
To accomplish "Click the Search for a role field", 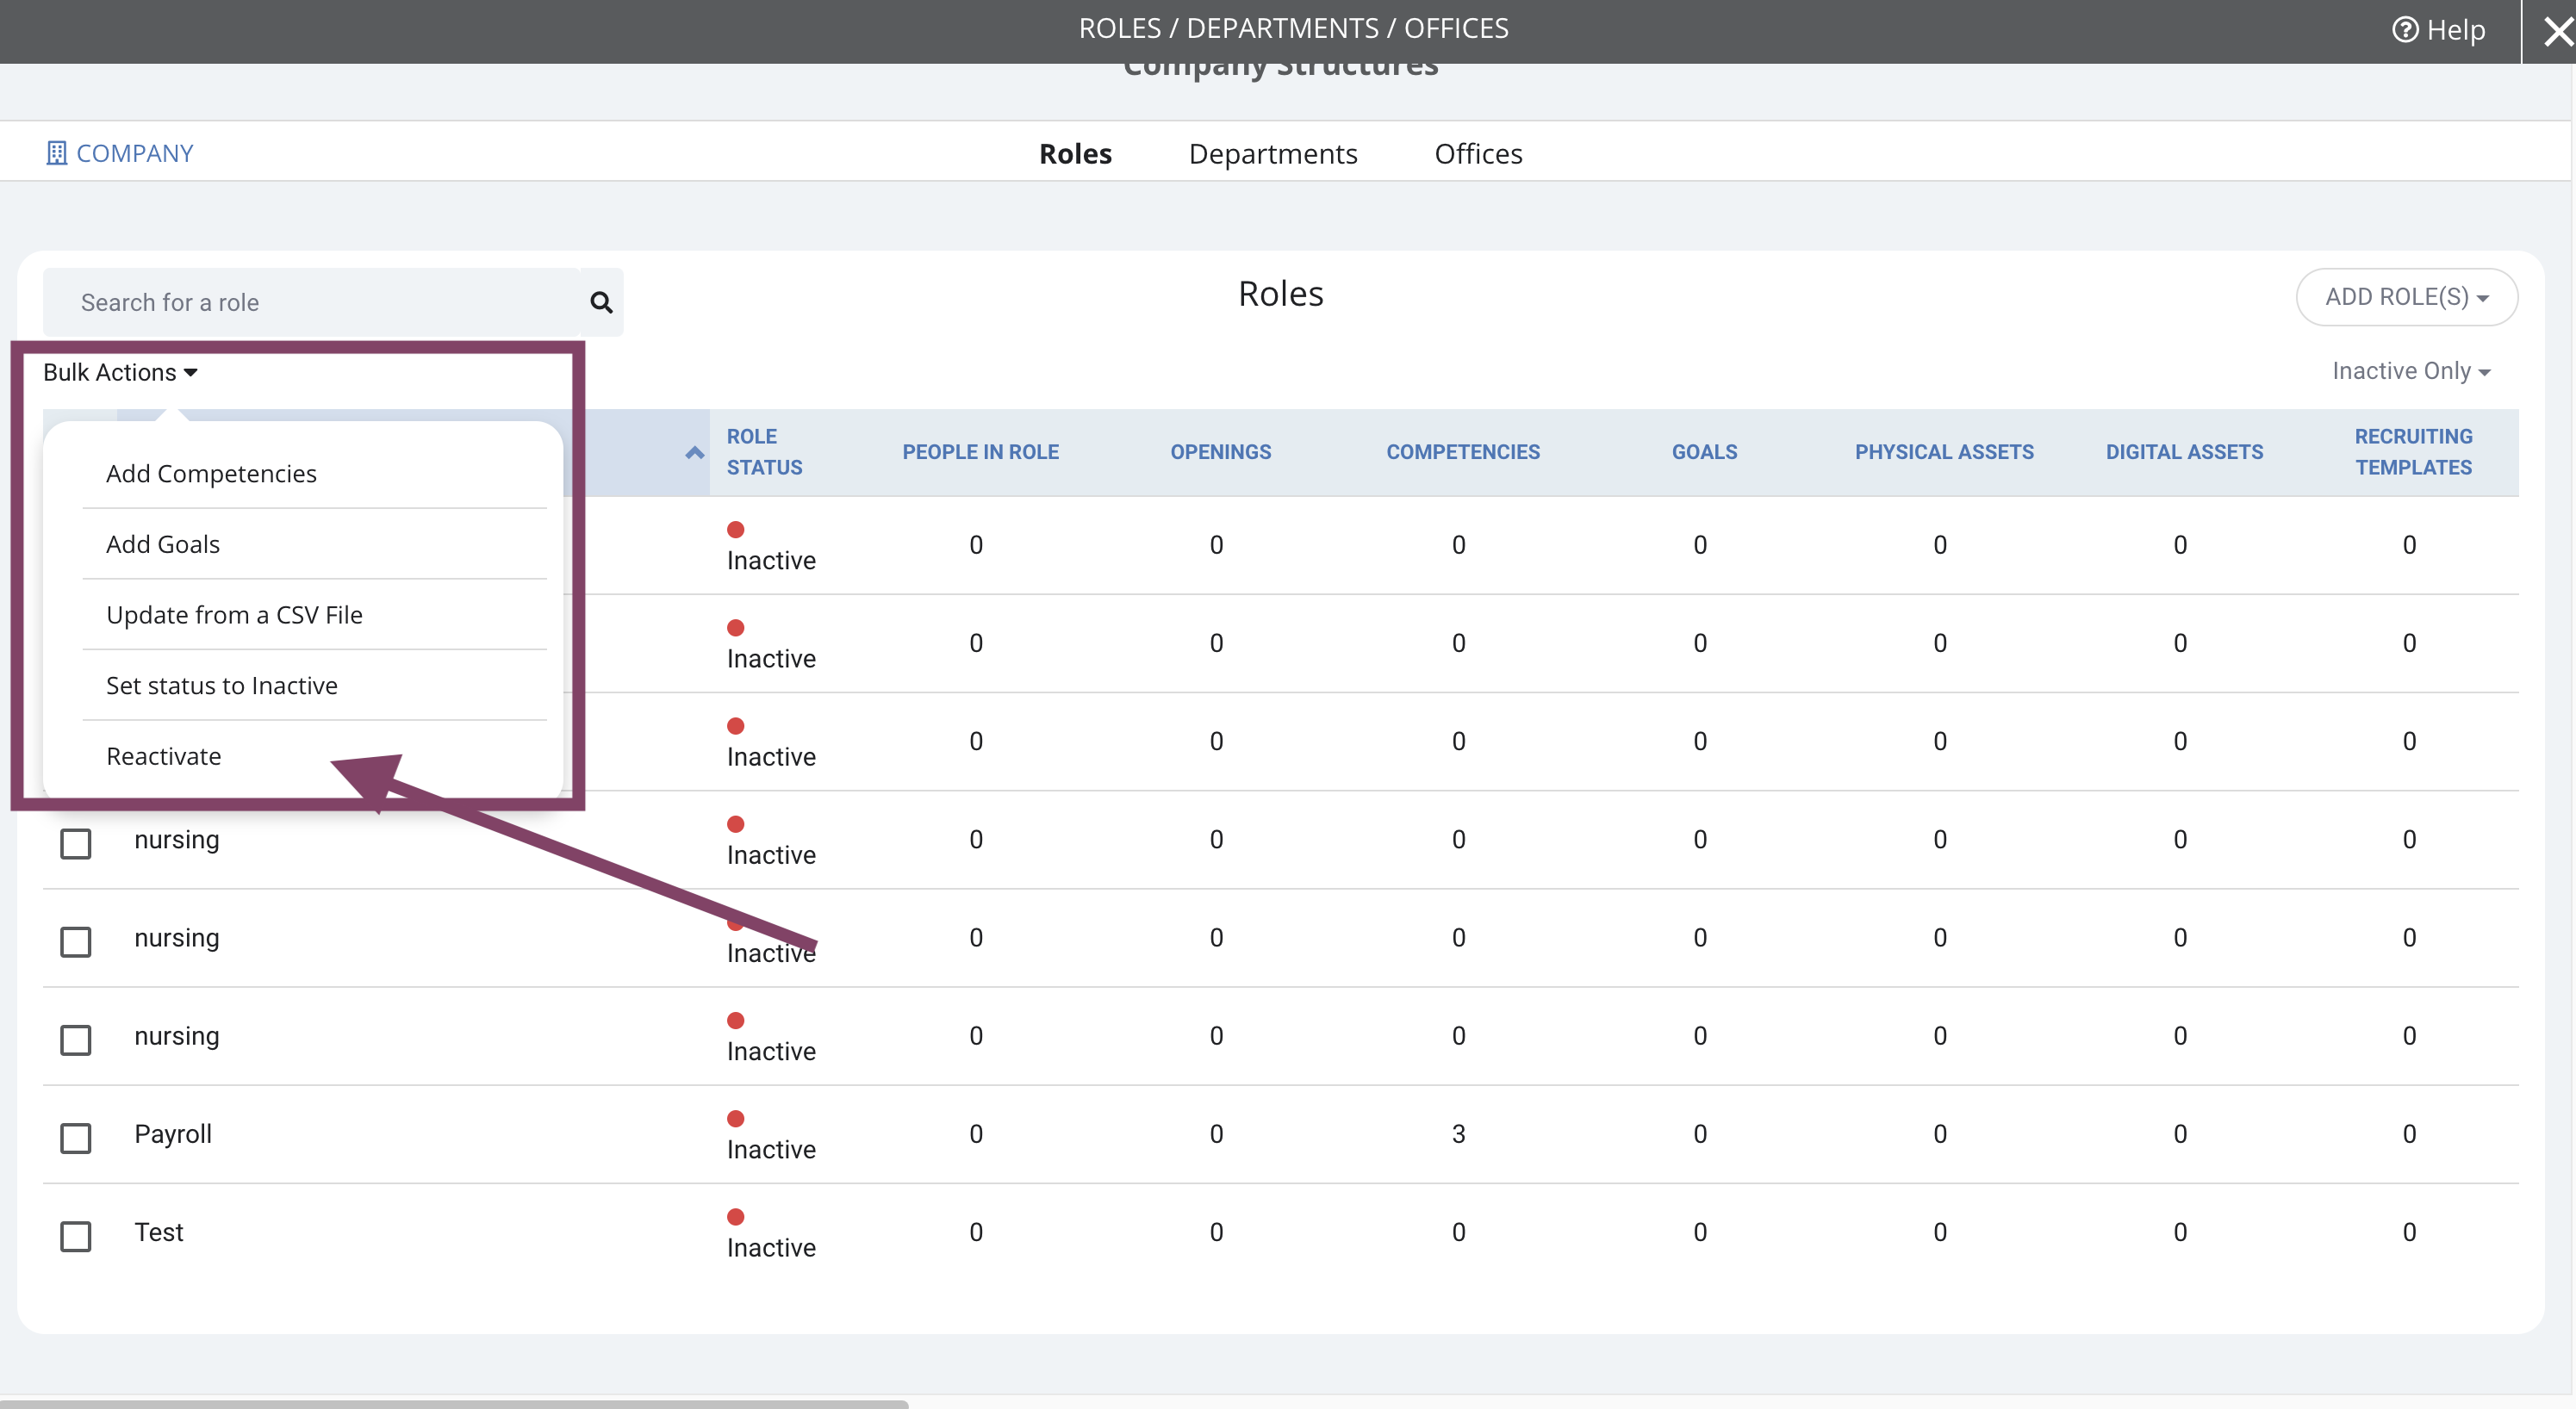I will pyautogui.click(x=312, y=302).
